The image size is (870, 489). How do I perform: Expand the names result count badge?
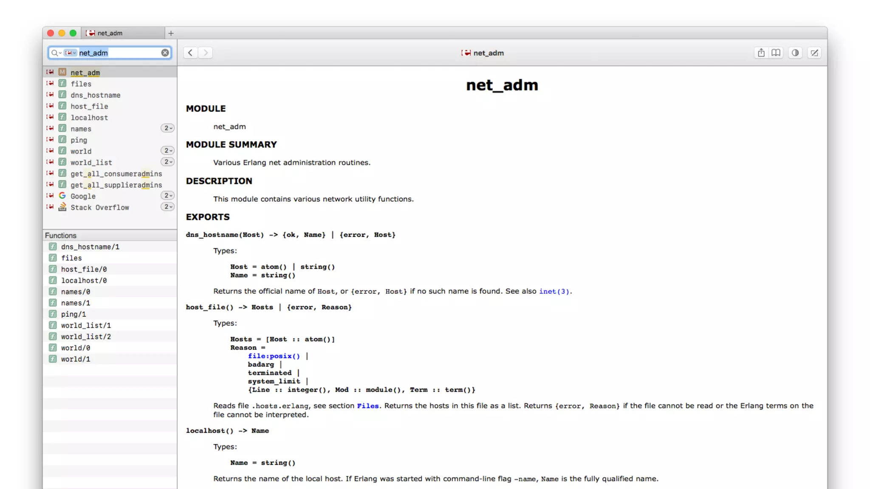(167, 128)
